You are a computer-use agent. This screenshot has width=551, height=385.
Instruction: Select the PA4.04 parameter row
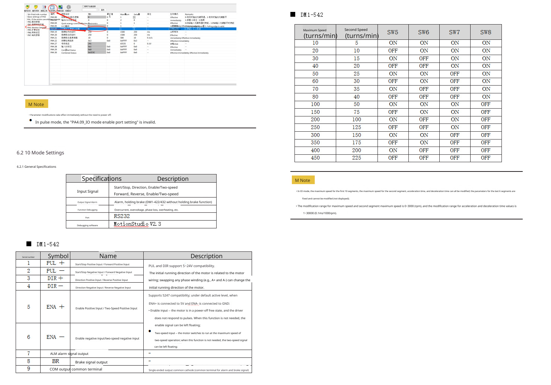143,23
